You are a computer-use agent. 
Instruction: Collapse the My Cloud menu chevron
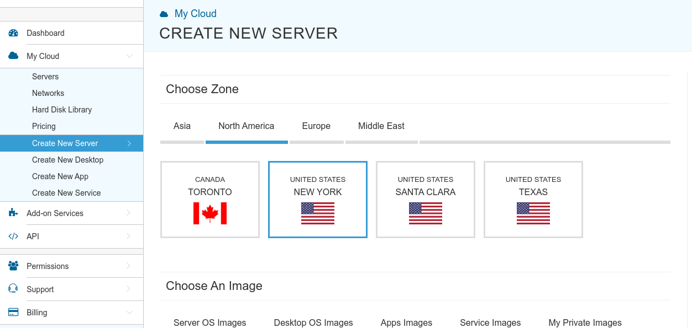[x=129, y=56]
